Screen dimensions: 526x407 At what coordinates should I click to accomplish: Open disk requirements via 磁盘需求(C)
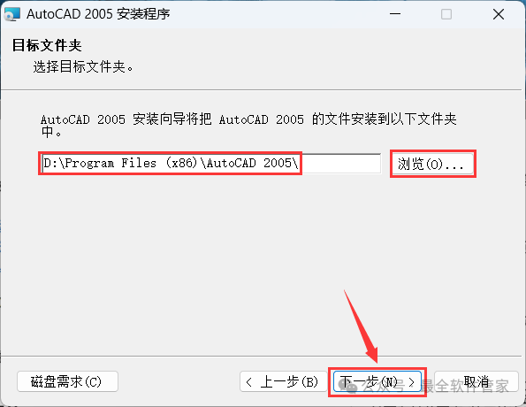(67, 381)
